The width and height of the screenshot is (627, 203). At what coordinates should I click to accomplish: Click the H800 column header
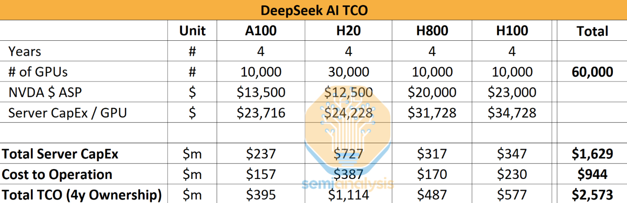(x=432, y=30)
